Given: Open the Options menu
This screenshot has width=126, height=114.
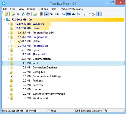Looking at the screenshot, I should pos(43,9).
